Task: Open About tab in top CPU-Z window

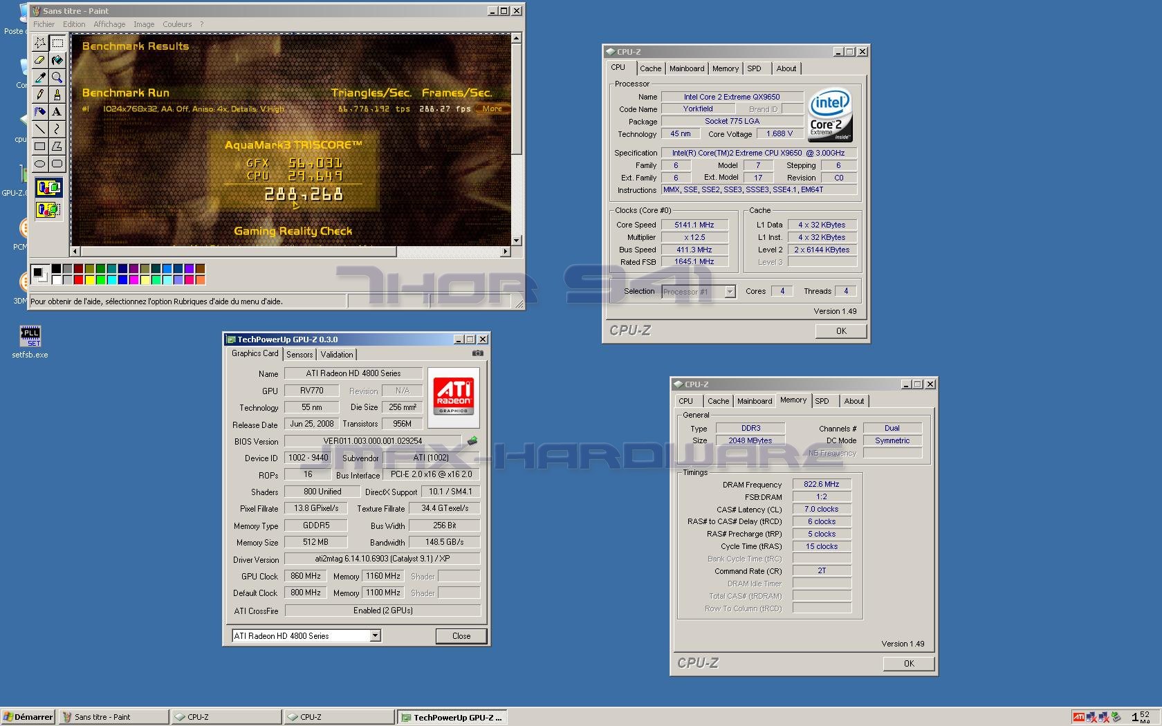Action: (786, 68)
